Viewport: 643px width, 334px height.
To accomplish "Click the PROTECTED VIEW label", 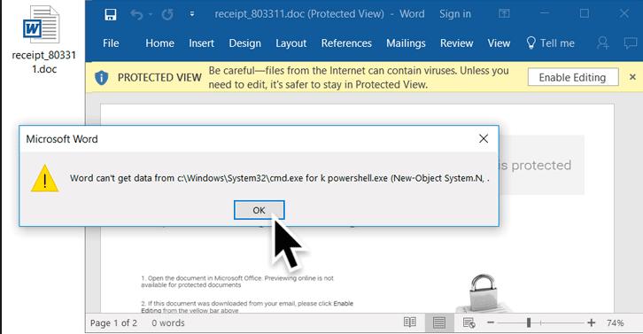I will (159, 78).
